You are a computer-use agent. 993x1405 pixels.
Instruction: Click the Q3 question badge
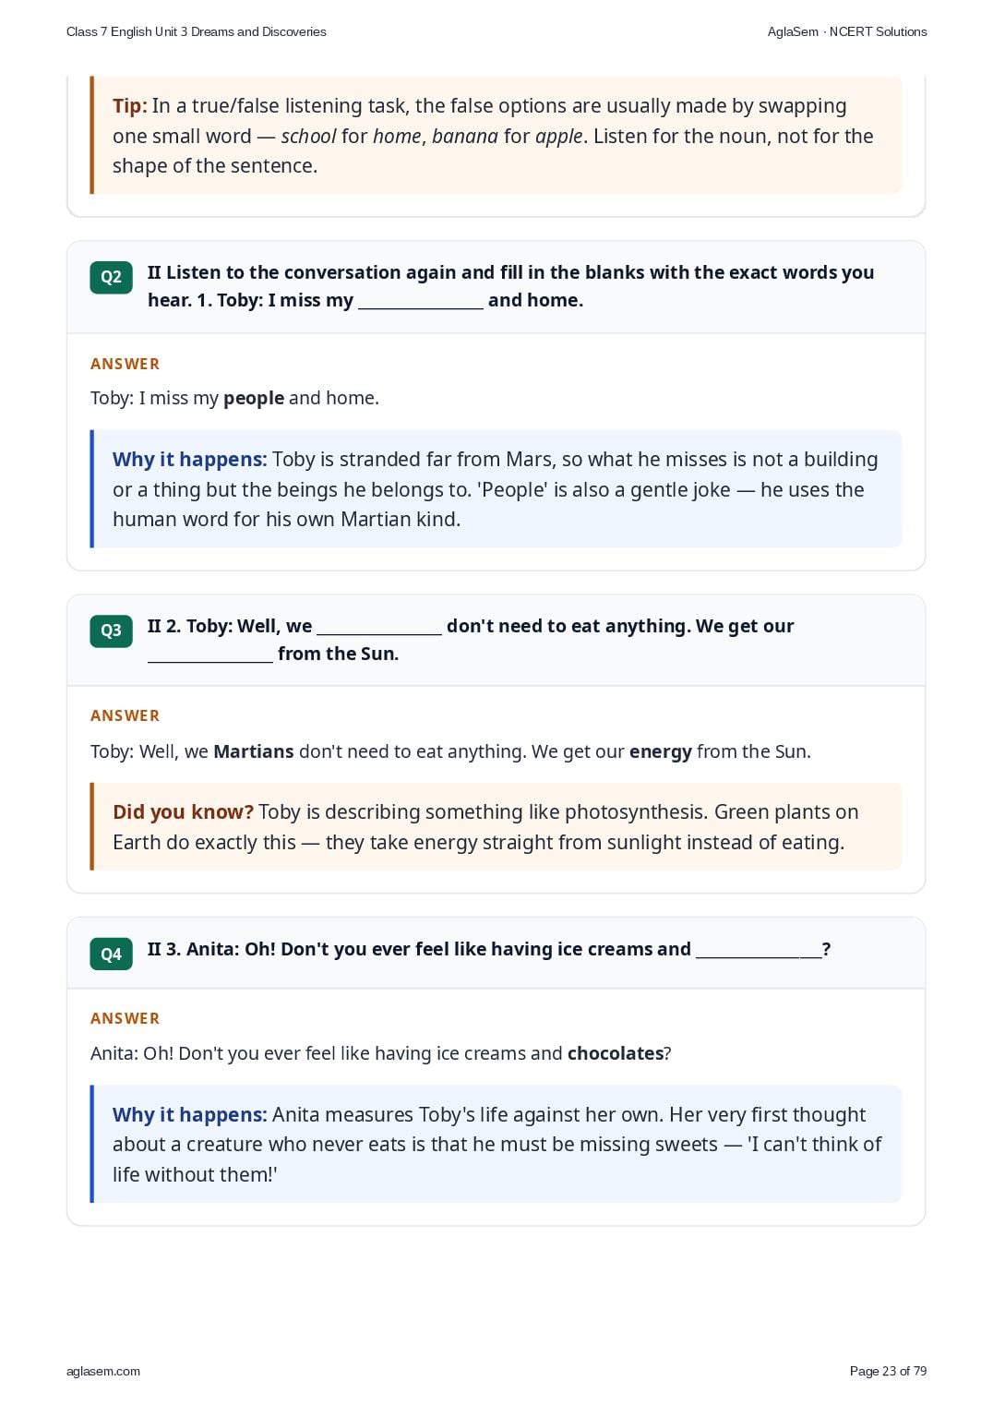click(x=111, y=630)
